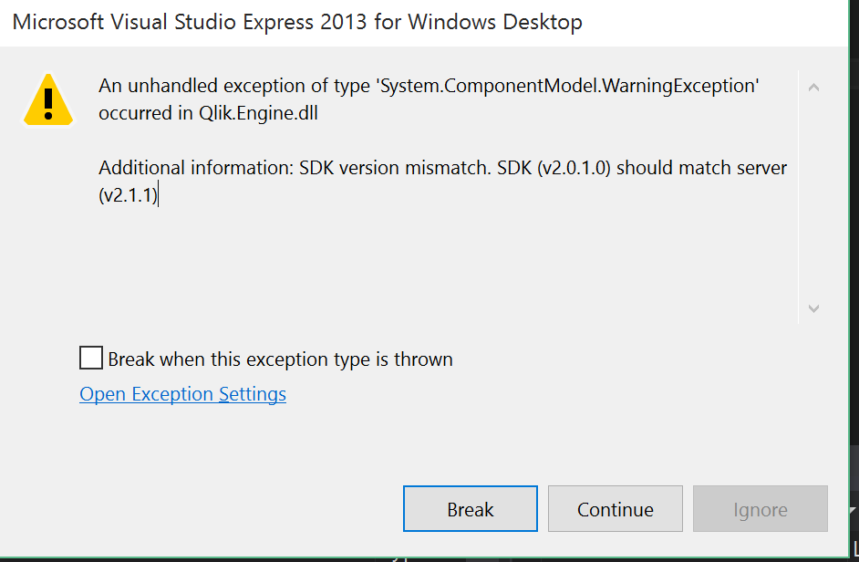This screenshot has height=562, width=859.
Task: Click the 'Break when this exception type is thrown' label
Action: tap(280, 359)
